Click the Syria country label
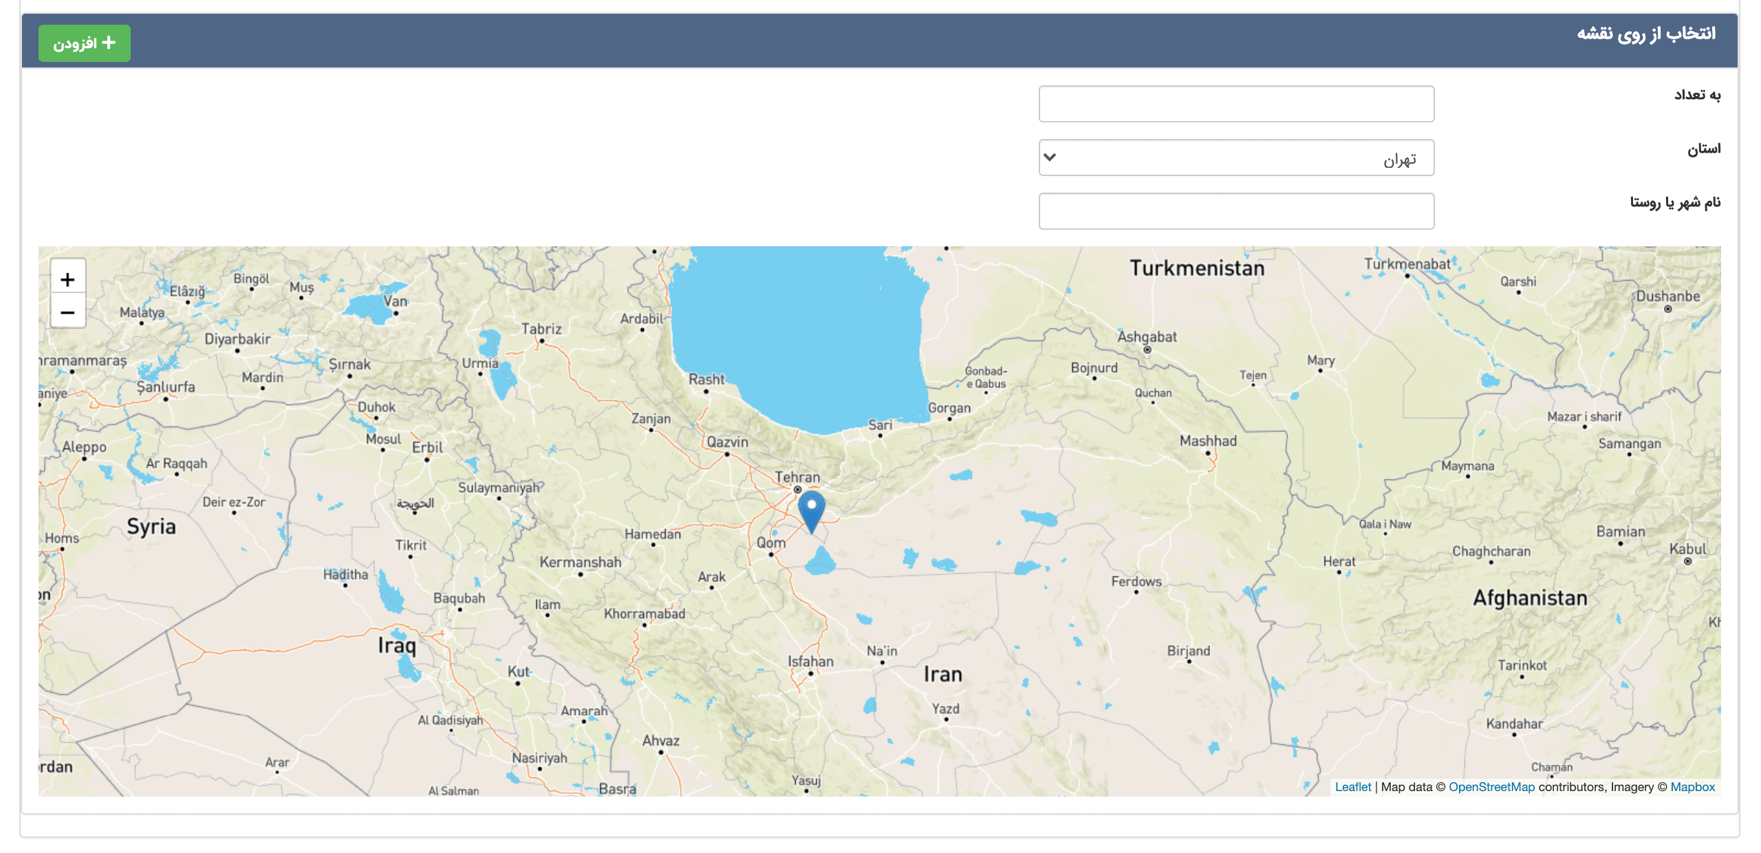Image resolution: width=1761 pixels, height=853 pixels. (151, 527)
